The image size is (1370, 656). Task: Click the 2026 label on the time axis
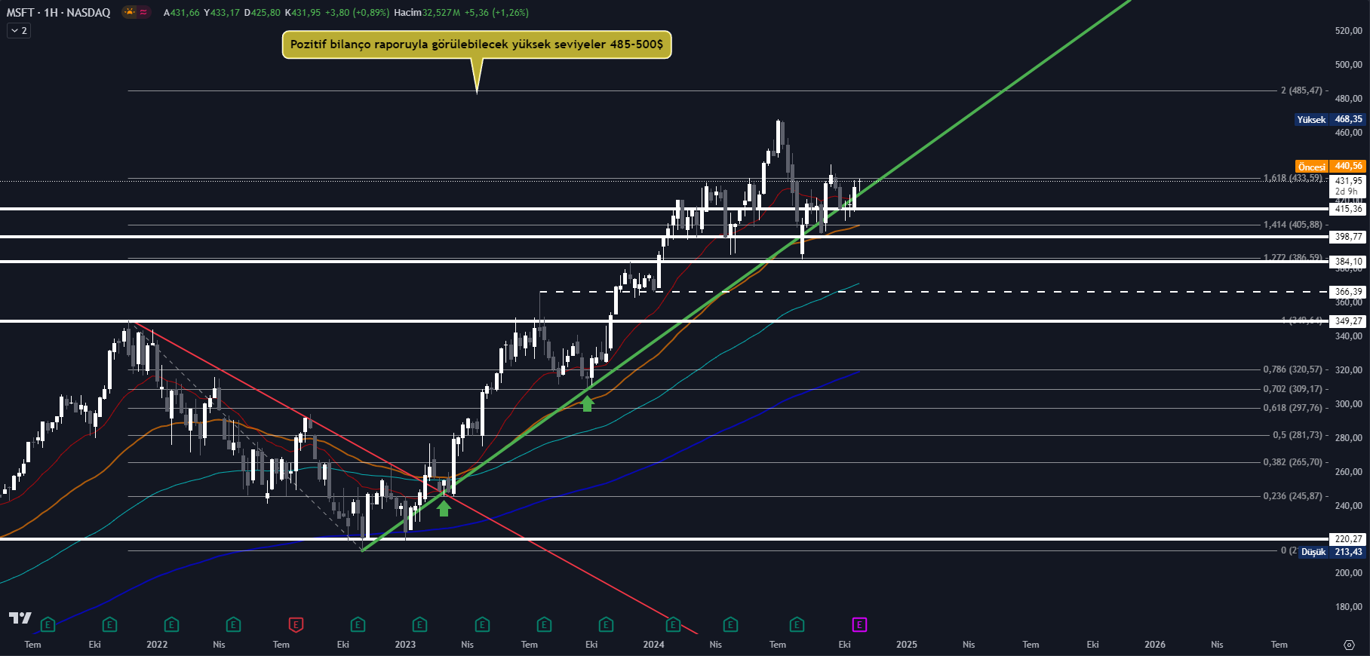pos(1155,645)
